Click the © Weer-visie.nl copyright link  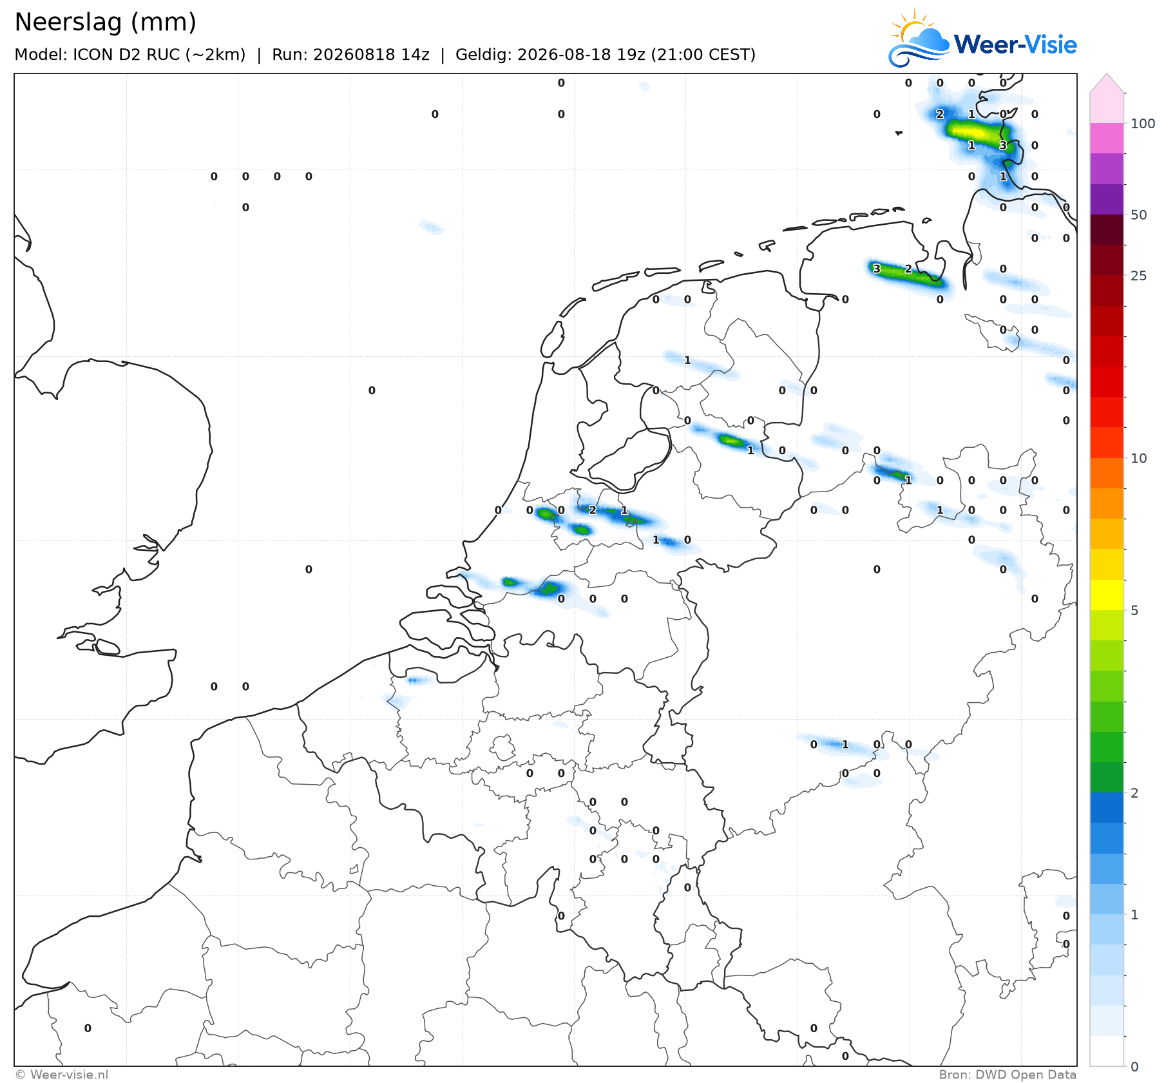[x=62, y=1075]
